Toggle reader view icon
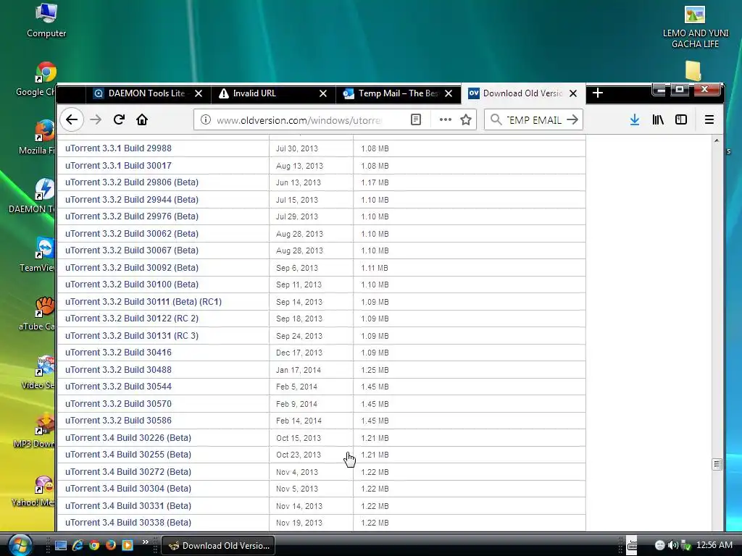 click(x=415, y=119)
